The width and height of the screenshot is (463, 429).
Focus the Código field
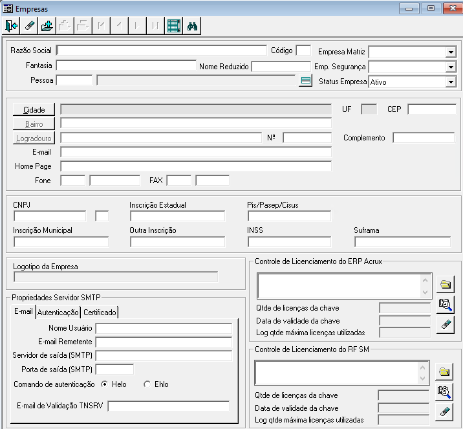[x=303, y=50]
